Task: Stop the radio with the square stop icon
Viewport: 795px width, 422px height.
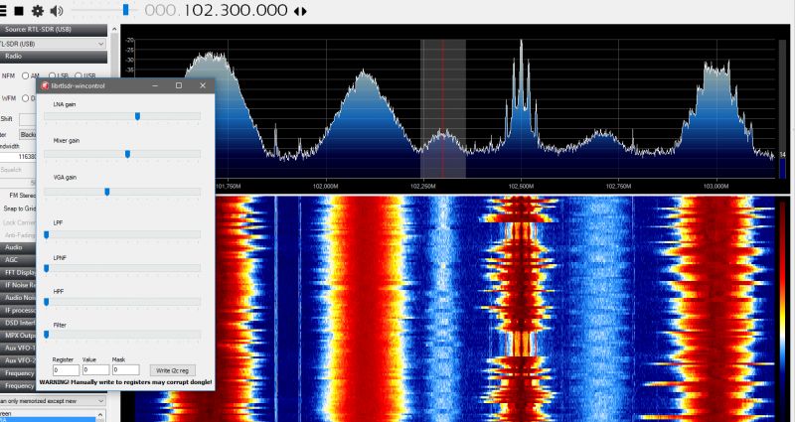Action: 19,11
